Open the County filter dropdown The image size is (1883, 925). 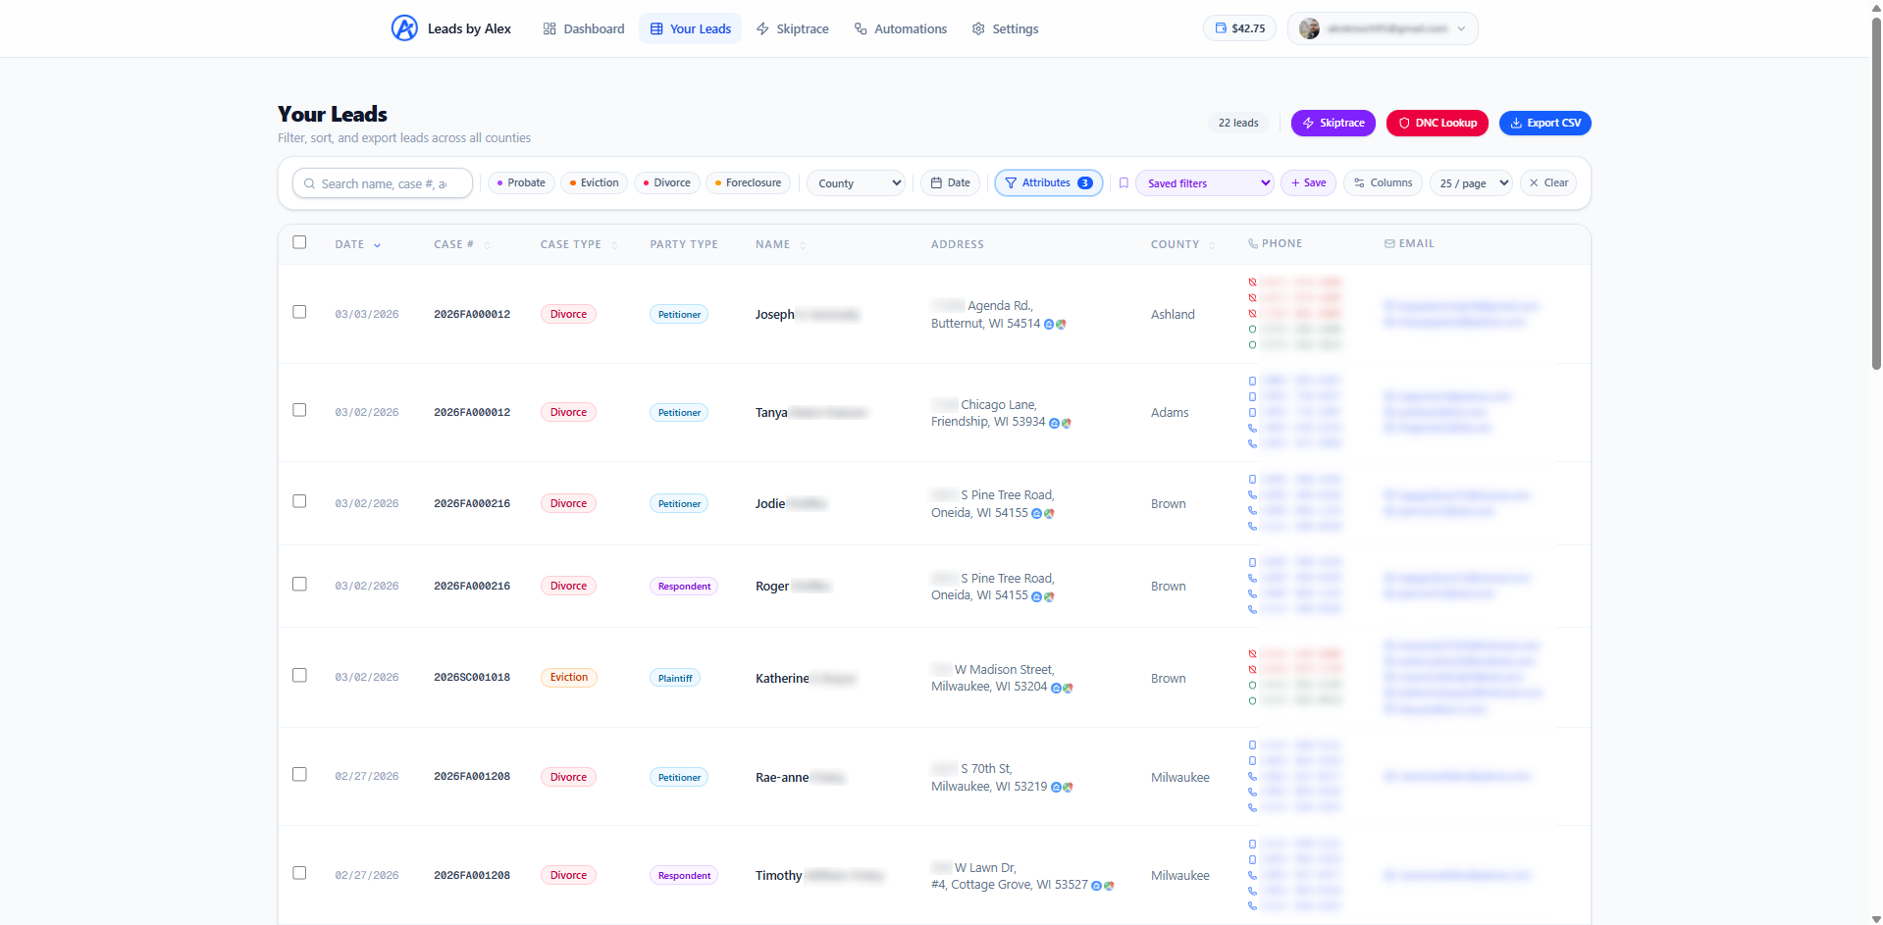tap(856, 183)
